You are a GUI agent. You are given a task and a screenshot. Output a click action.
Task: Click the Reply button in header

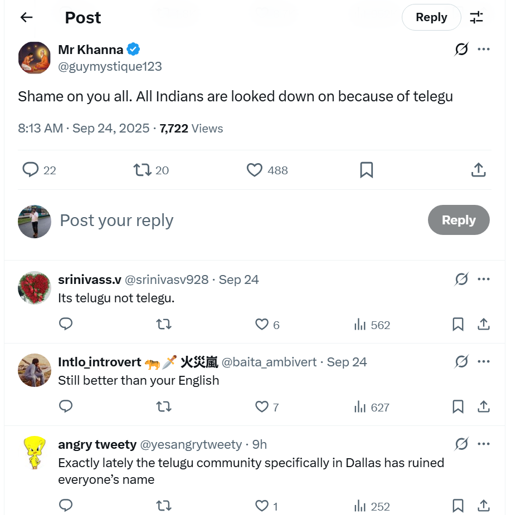pyautogui.click(x=431, y=17)
